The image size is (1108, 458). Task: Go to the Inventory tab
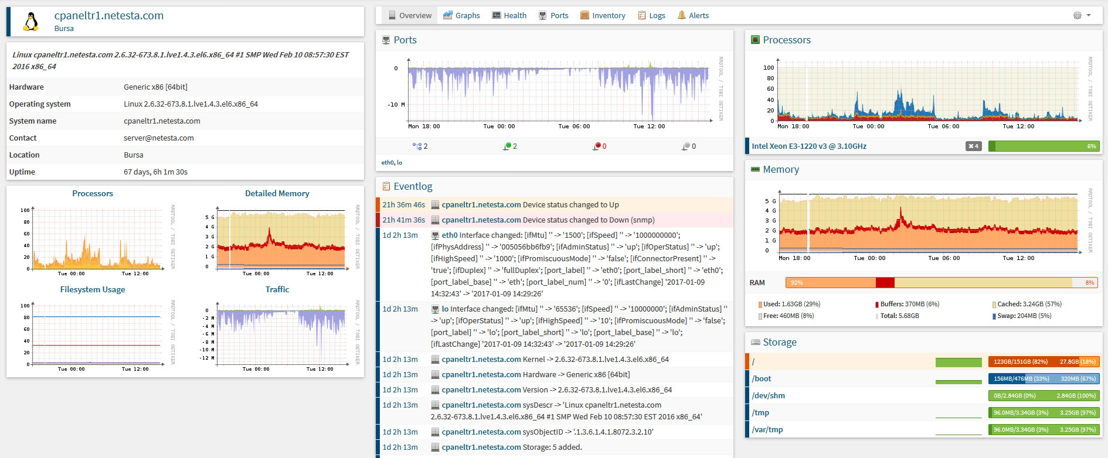[603, 15]
